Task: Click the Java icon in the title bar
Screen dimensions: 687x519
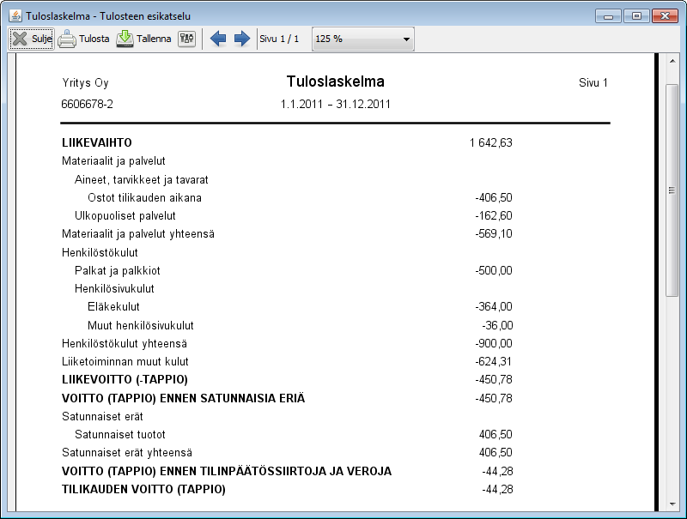Action: pyautogui.click(x=15, y=15)
